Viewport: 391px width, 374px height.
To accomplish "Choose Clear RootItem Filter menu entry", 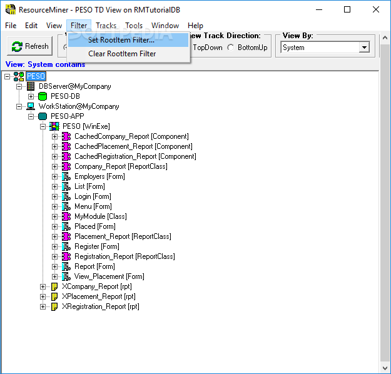I will coord(128,54).
